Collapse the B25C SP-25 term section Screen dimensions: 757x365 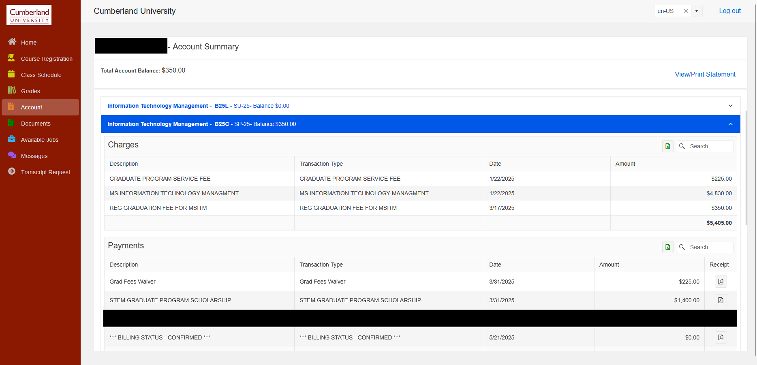pyautogui.click(x=421, y=124)
